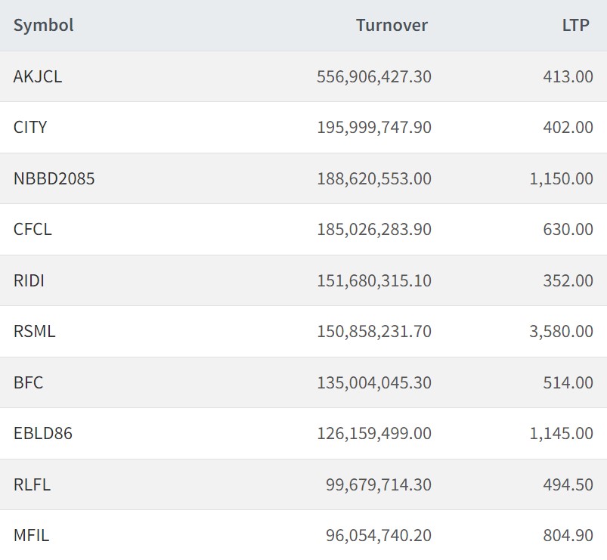Open the MFIL symbol
Screen dimensions: 607x560
(x=31, y=535)
